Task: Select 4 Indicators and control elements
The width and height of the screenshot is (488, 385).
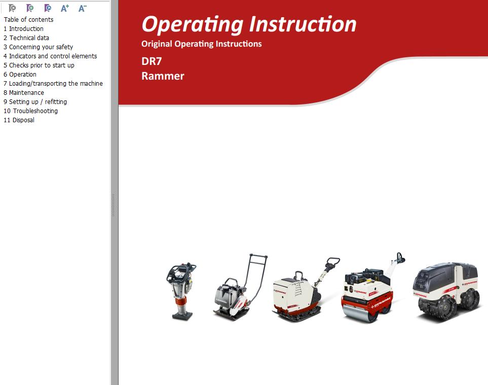Action: pos(50,56)
